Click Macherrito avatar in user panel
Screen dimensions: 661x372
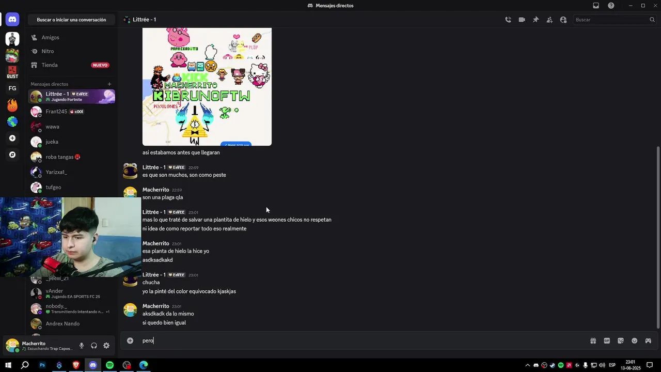12,346
